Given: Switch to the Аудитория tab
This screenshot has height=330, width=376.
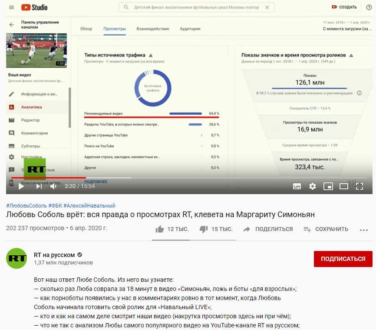Looking at the screenshot, I should tap(190, 29).
